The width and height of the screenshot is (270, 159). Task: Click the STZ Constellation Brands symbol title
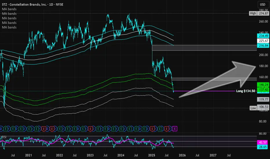coord(24,4)
